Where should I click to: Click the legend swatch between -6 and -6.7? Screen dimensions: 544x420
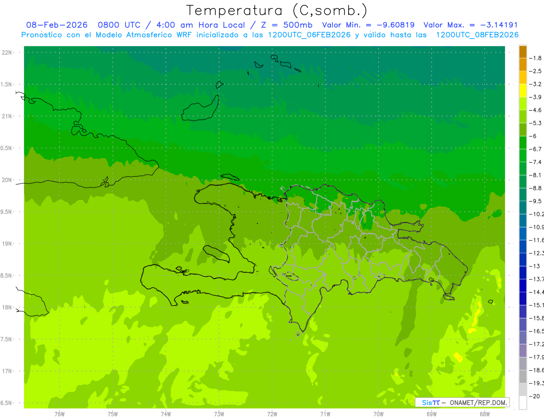tap(523, 143)
